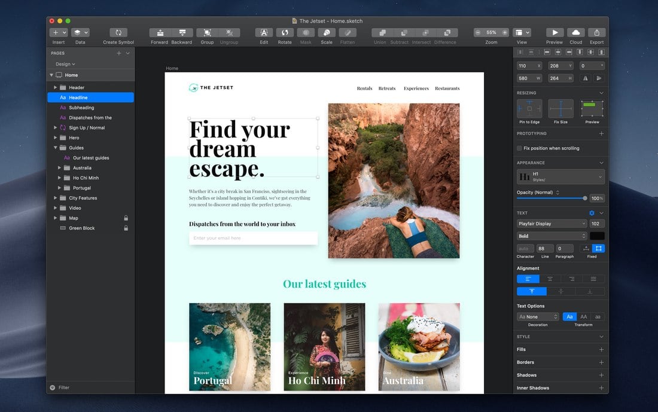Screen dimensions: 658x412
Task: Select the Scale tool
Action: pyautogui.click(x=327, y=33)
